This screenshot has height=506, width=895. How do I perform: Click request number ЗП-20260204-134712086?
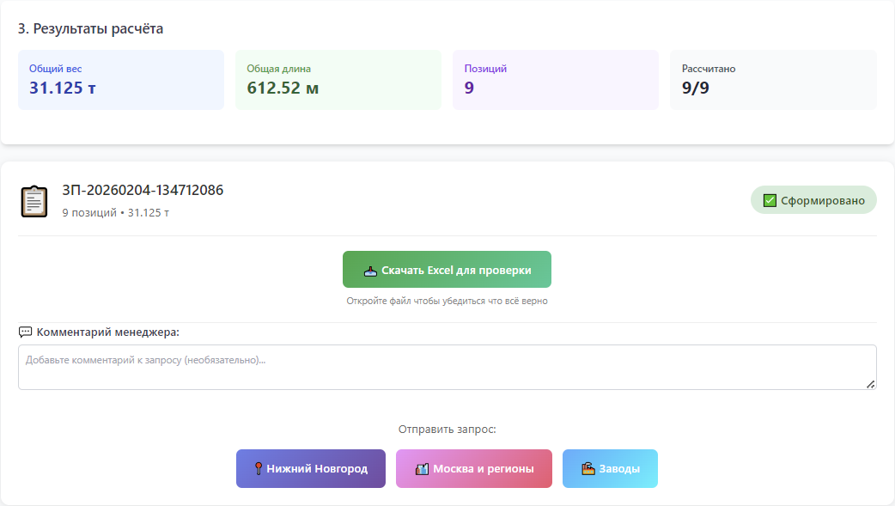pyautogui.click(x=143, y=190)
